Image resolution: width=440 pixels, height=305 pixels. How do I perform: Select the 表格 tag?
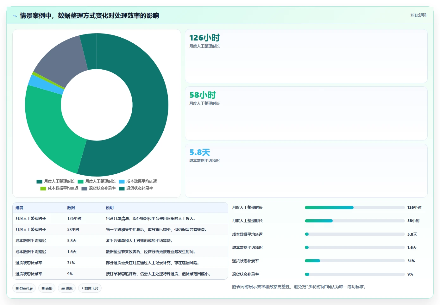(x=47, y=288)
